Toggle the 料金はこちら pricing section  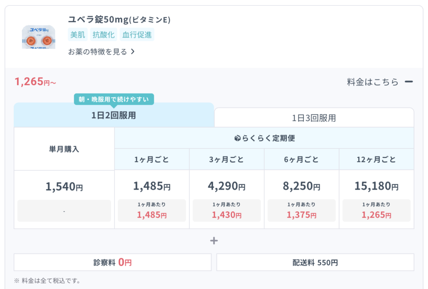tap(373, 82)
